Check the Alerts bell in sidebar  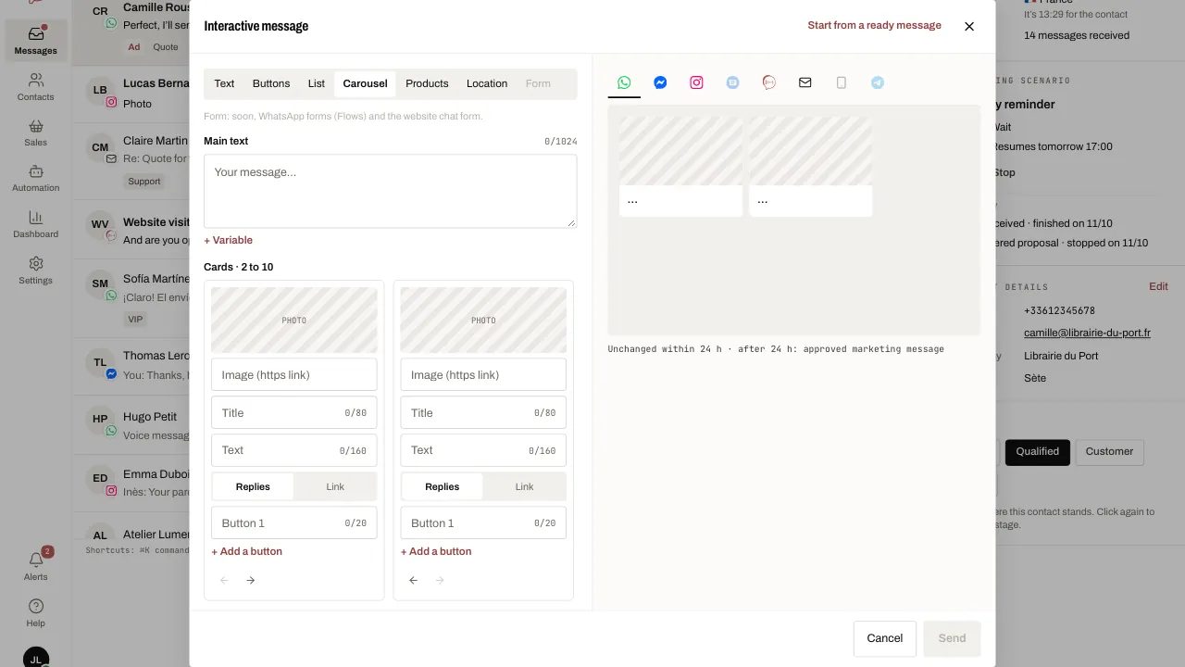tap(36, 566)
